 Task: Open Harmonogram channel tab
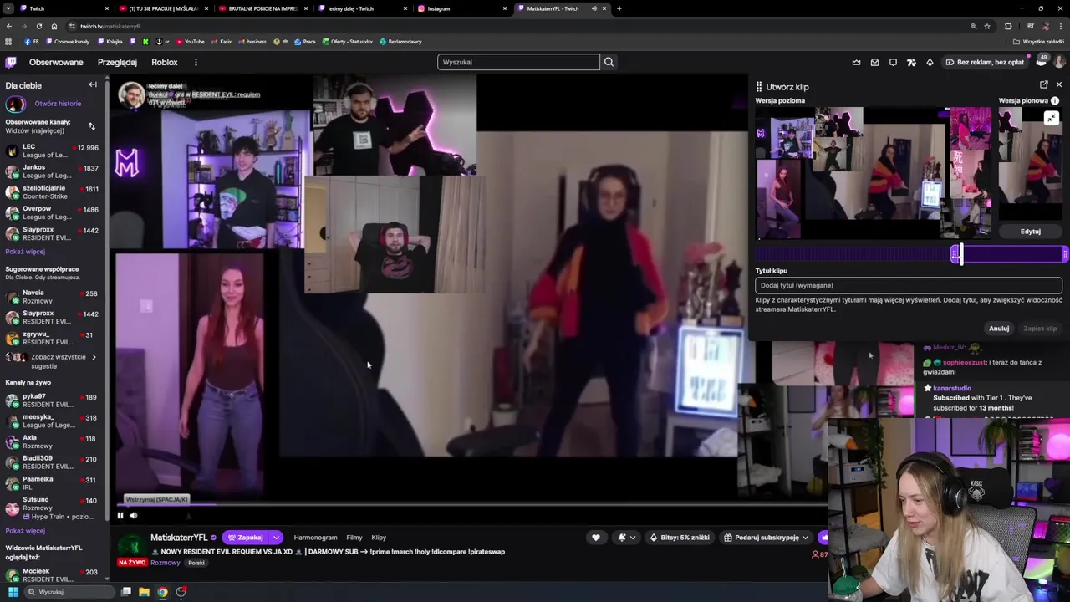coord(315,538)
